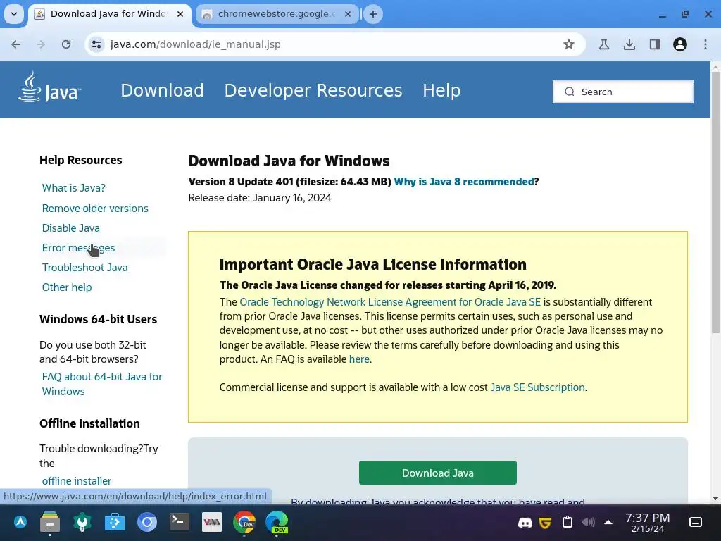
Task: Open the offline installer link
Action: click(76, 481)
